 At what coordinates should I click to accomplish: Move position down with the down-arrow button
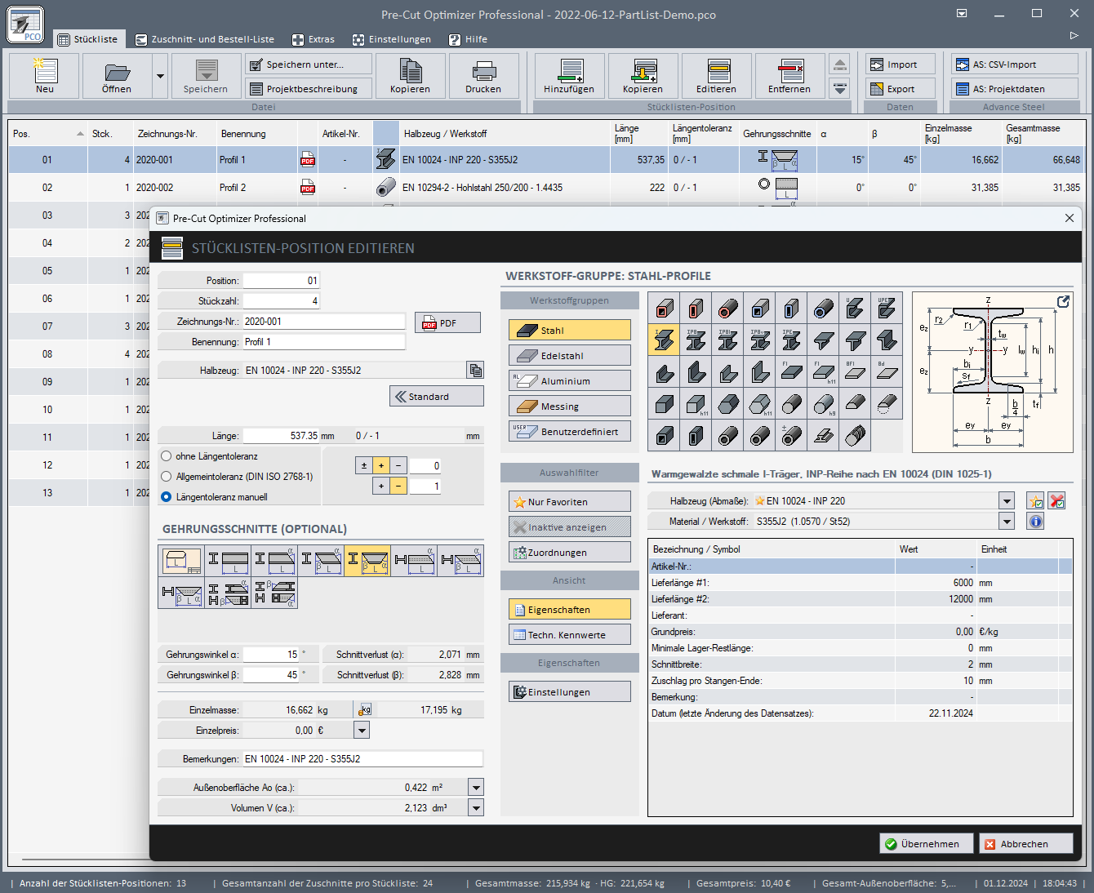pos(839,88)
